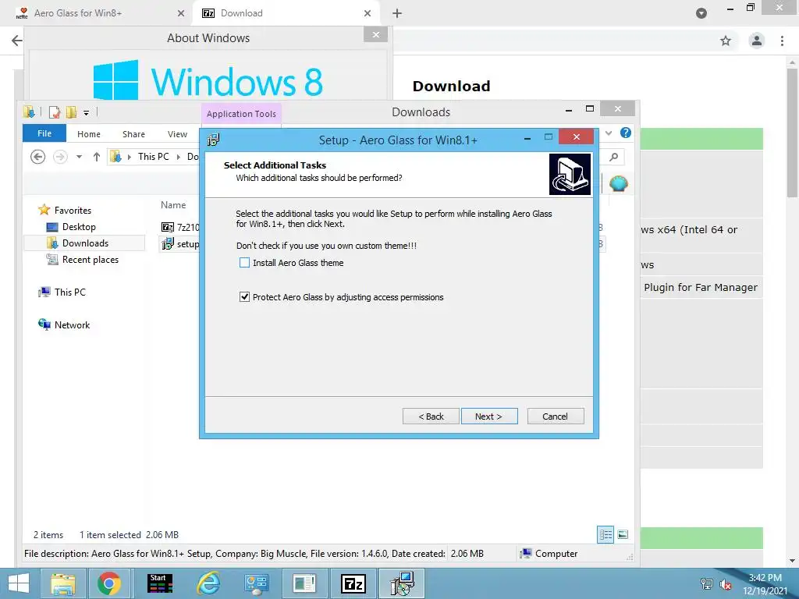Viewport: 799px width, 599px height.
Task: Click the muted volume tray icon
Action: 726,584
